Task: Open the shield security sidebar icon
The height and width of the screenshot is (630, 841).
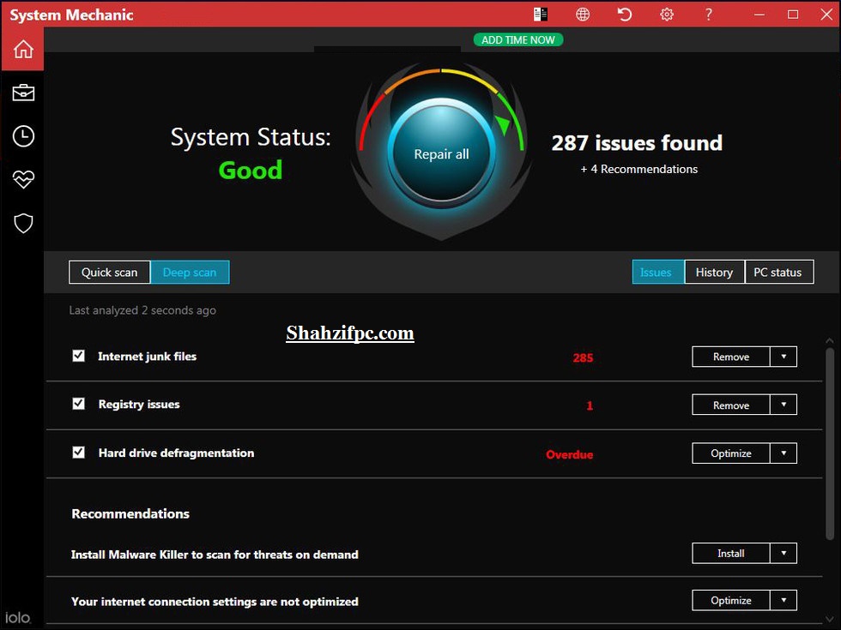Action: point(21,223)
